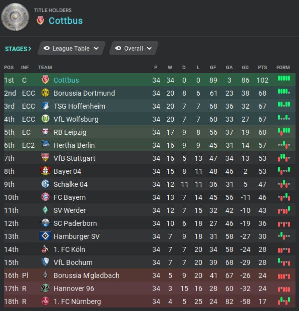This screenshot has height=311, width=299.
Task: Click the Hannover 96 club badge
Action: pos(45,288)
